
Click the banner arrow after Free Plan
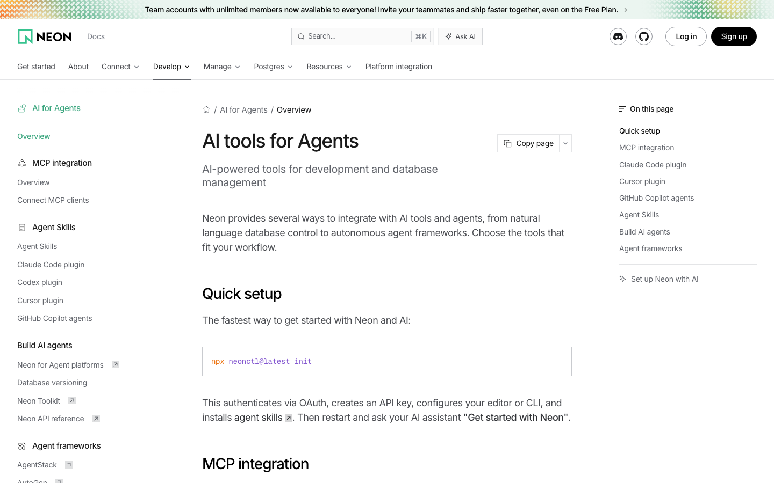pyautogui.click(x=626, y=10)
